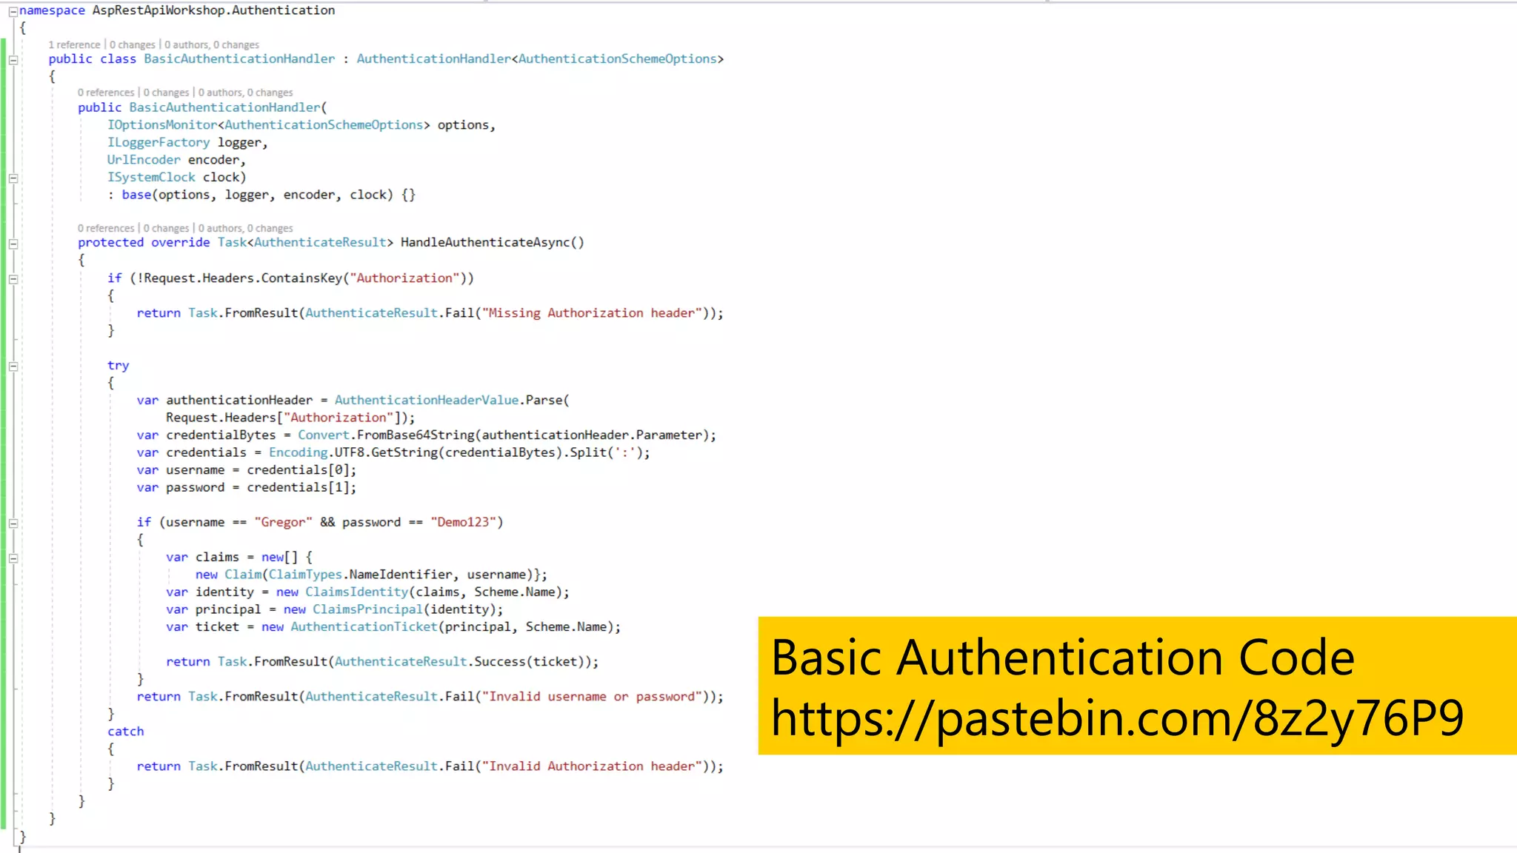Click the ClaimsIdentity type name
This screenshot has height=853, width=1517.
356,592
